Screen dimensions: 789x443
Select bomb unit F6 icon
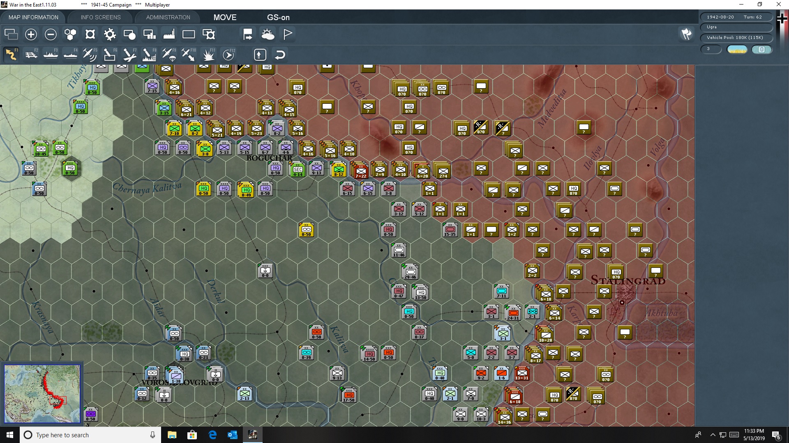[x=110, y=54]
